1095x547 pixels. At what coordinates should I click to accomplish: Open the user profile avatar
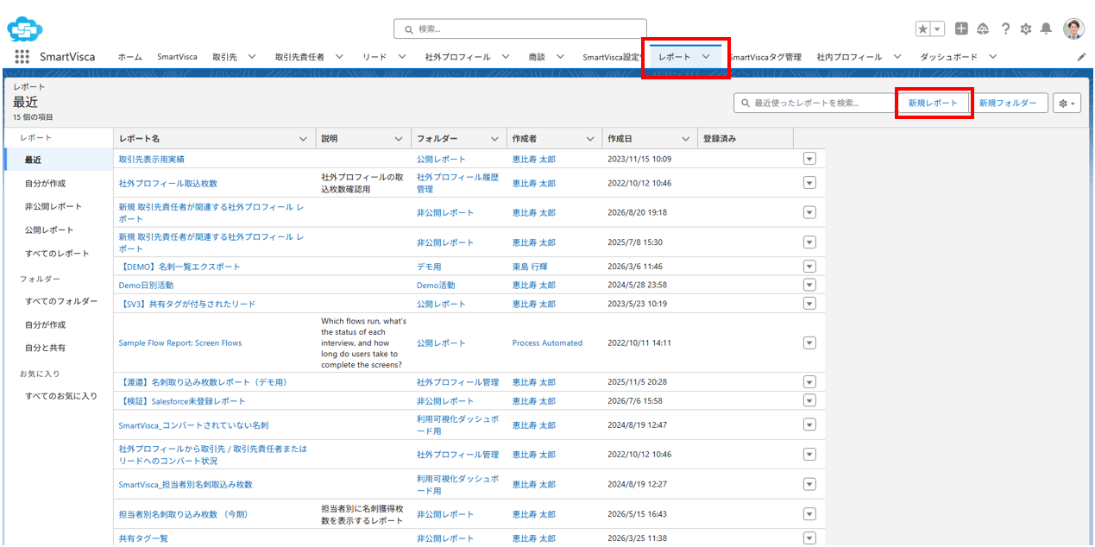tap(1073, 28)
